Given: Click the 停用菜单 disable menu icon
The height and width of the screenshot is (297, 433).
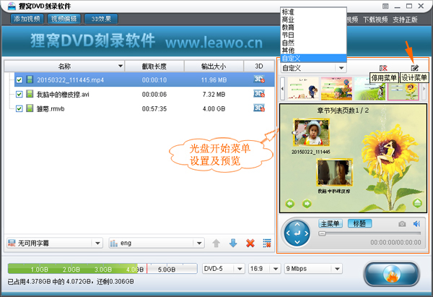Looking at the screenshot, I should click(x=383, y=68).
